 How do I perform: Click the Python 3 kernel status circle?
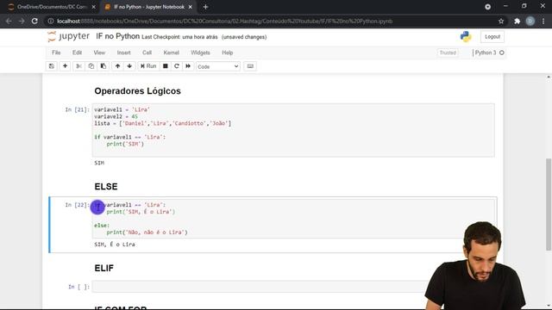[502, 53]
